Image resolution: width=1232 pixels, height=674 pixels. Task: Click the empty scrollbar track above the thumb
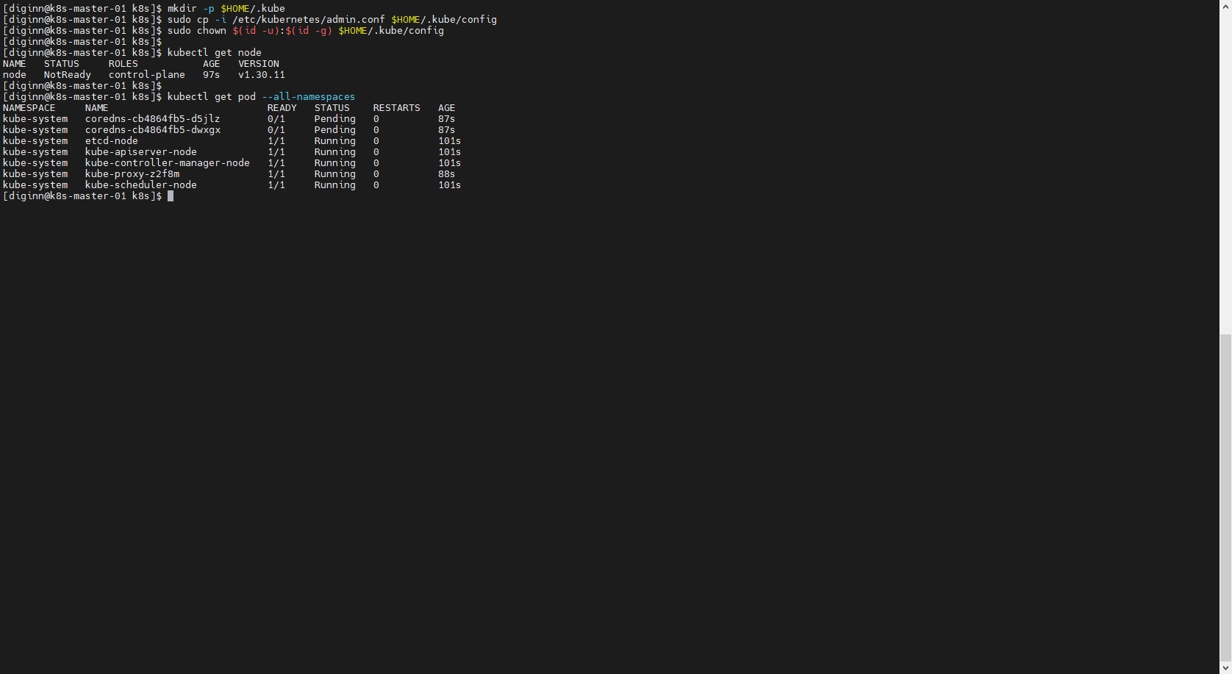[x=1225, y=169]
